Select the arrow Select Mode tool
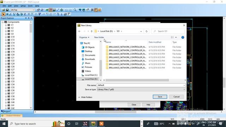This screenshot has width=226, height=127. tap(3, 14)
